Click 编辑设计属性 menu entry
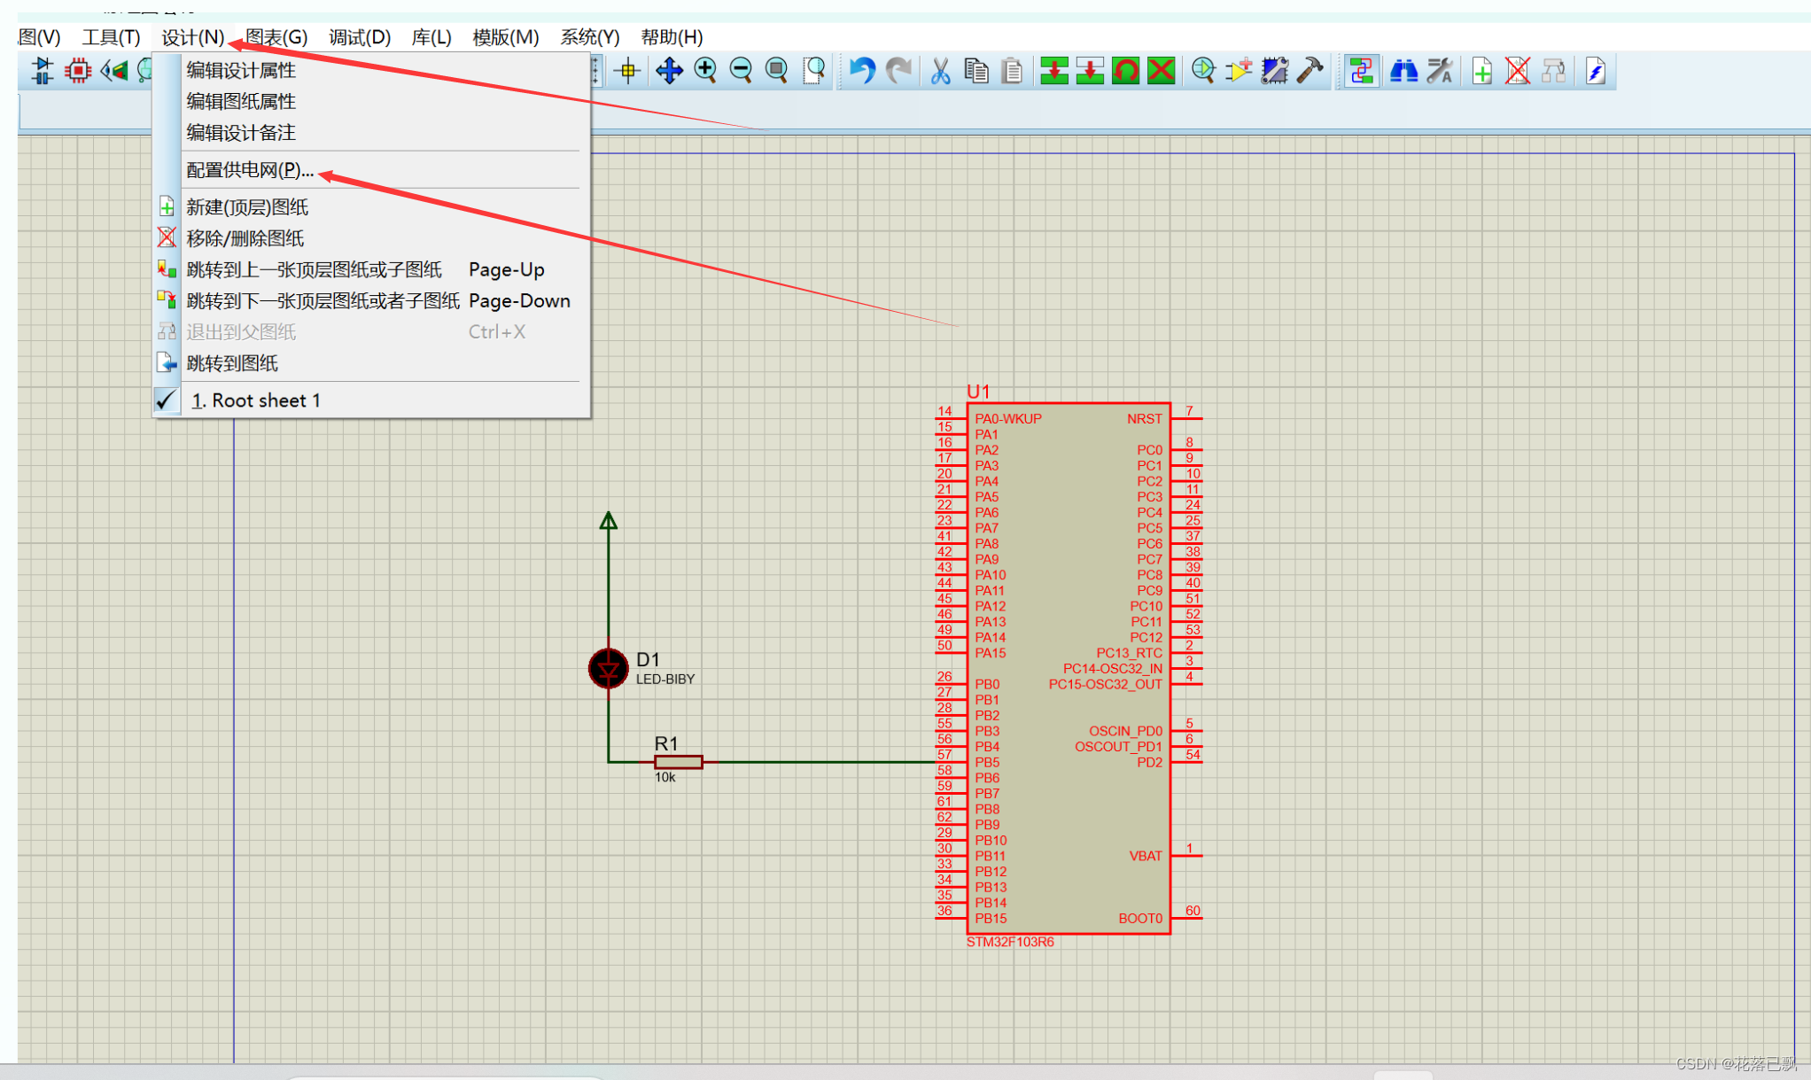Screen dimensions: 1811x1080 (241, 71)
